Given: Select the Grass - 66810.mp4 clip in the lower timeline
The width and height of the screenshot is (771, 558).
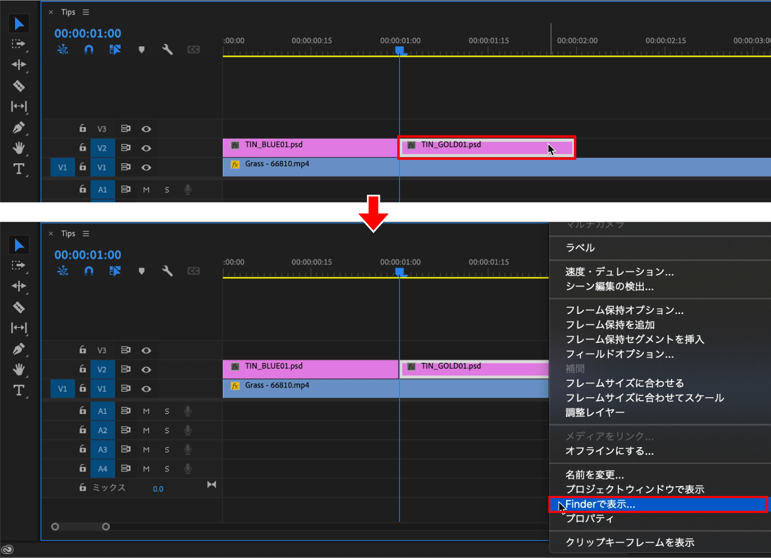Looking at the screenshot, I should click(x=386, y=389).
